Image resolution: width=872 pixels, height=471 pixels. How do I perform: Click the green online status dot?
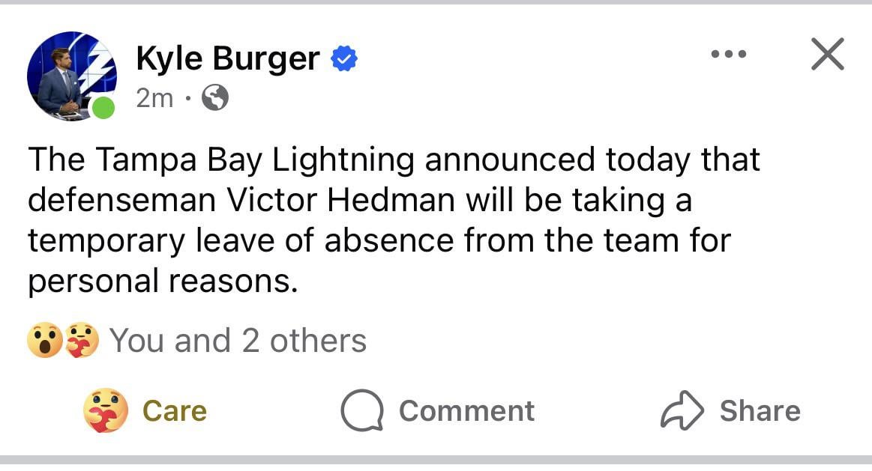pos(103,108)
